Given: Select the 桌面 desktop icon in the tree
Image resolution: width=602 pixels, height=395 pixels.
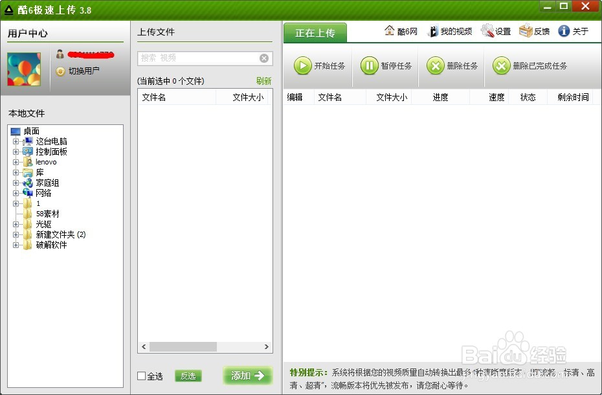Looking at the screenshot, I should [16, 131].
